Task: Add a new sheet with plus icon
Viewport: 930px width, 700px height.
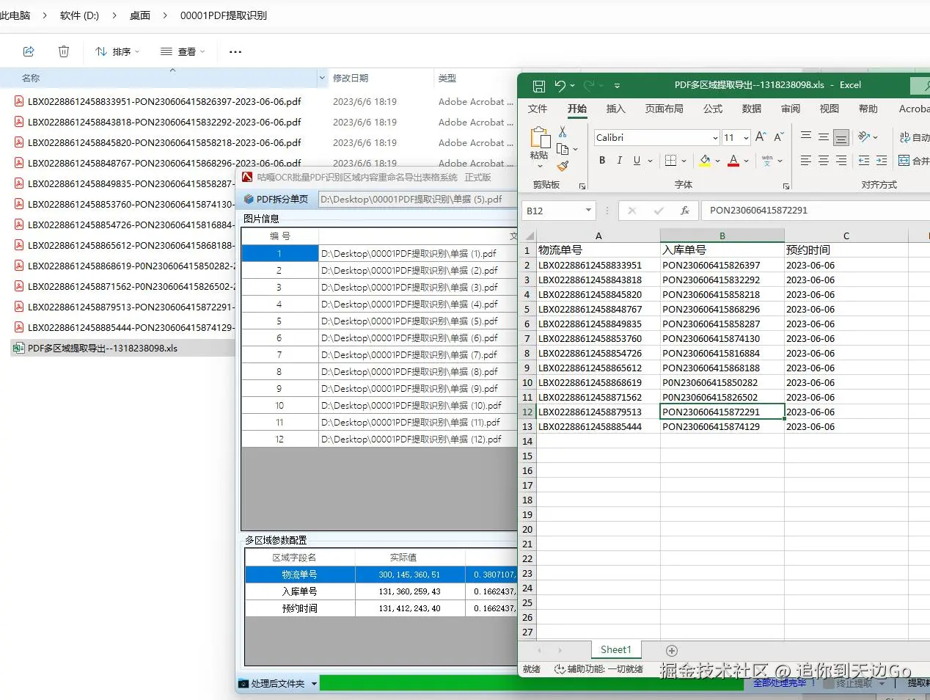Action: [672, 650]
